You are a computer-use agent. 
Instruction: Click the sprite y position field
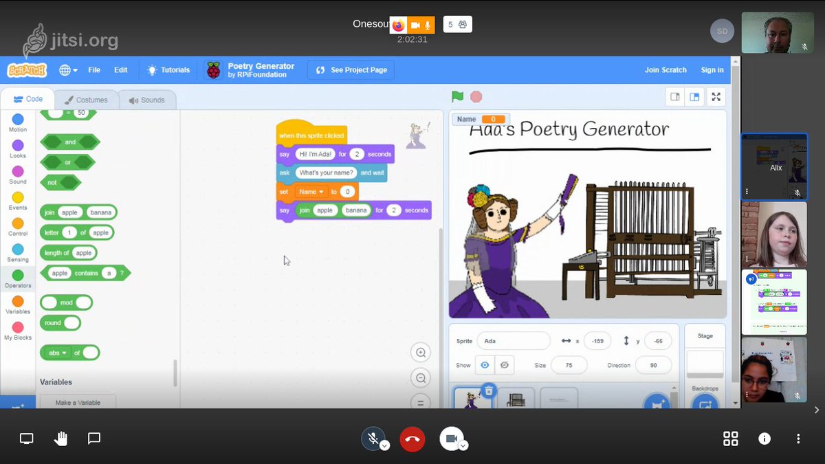[658, 341]
